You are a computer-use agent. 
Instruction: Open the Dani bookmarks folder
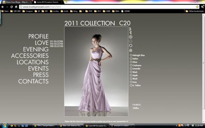pyautogui.click(x=5, y=11)
